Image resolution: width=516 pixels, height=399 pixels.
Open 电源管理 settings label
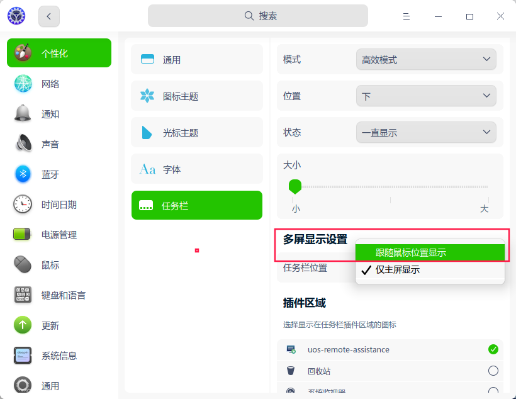[59, 235]
